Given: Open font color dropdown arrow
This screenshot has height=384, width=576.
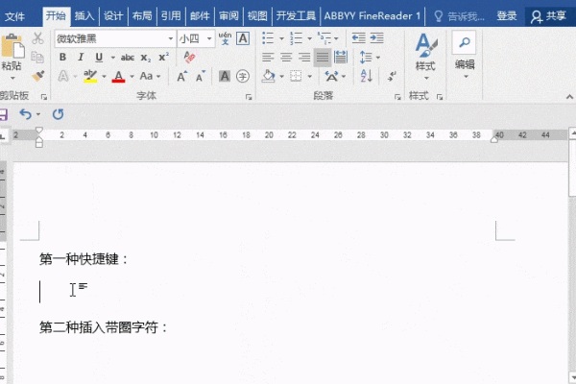Looking at the screenshot, I should [132, 77].
